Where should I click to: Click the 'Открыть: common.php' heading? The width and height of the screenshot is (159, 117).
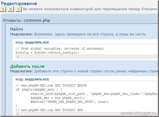(x=26, y=20)
